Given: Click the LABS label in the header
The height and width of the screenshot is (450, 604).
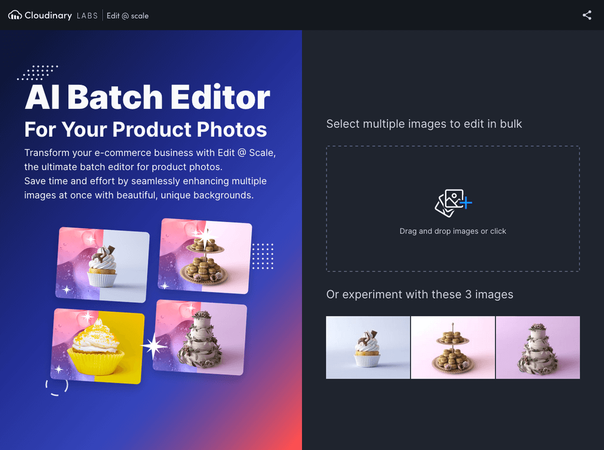Looking at the screenshot, I should [87, 15].
